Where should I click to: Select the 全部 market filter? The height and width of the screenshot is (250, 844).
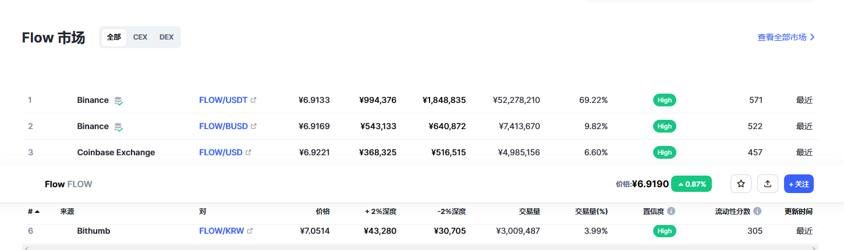114,37
